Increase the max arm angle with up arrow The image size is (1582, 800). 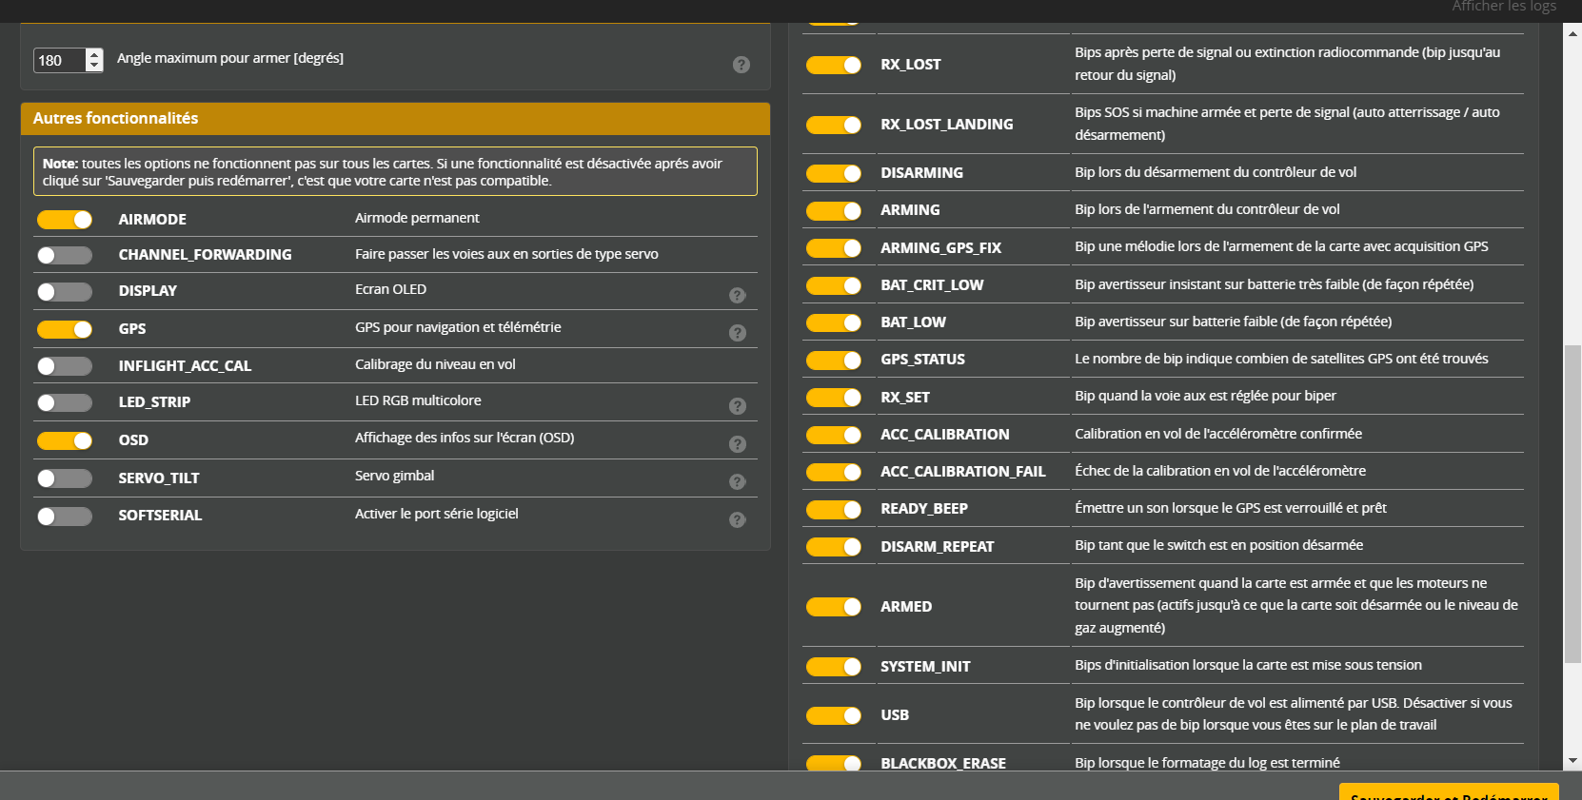[x=93, y=54]
